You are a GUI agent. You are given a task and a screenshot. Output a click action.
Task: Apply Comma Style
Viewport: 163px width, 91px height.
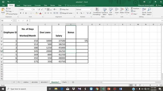(84, 13)
